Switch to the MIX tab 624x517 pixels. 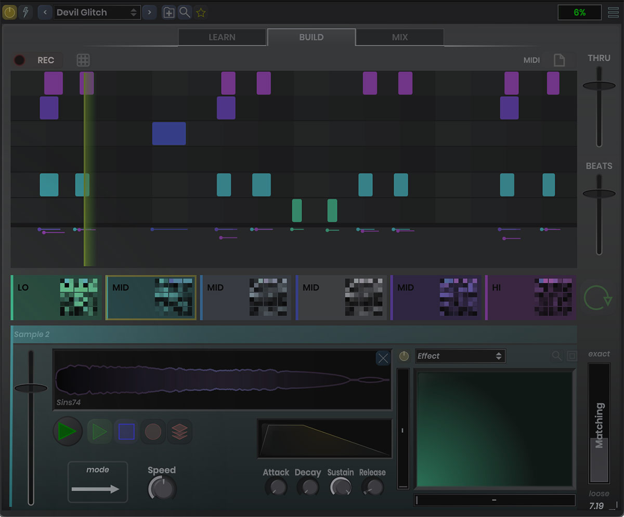click(x=399, y=37)
